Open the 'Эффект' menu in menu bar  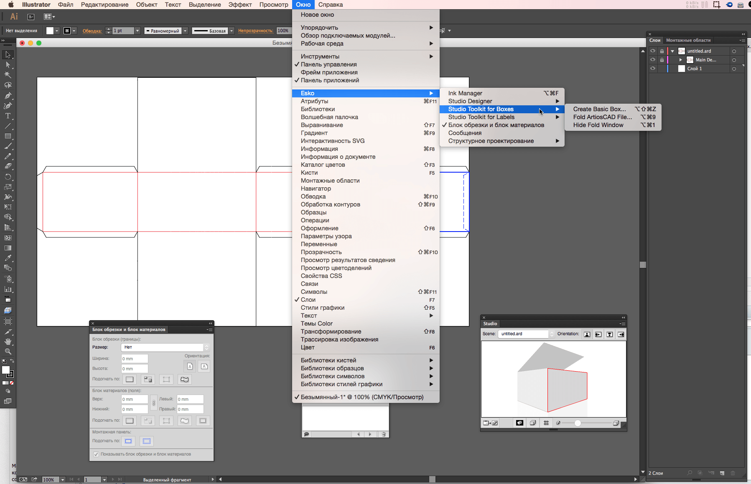[x=240, y=5]
